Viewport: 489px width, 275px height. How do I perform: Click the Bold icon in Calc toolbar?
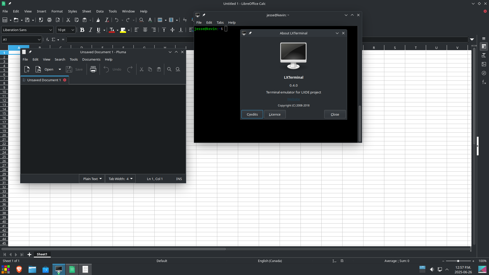point(82,30)
